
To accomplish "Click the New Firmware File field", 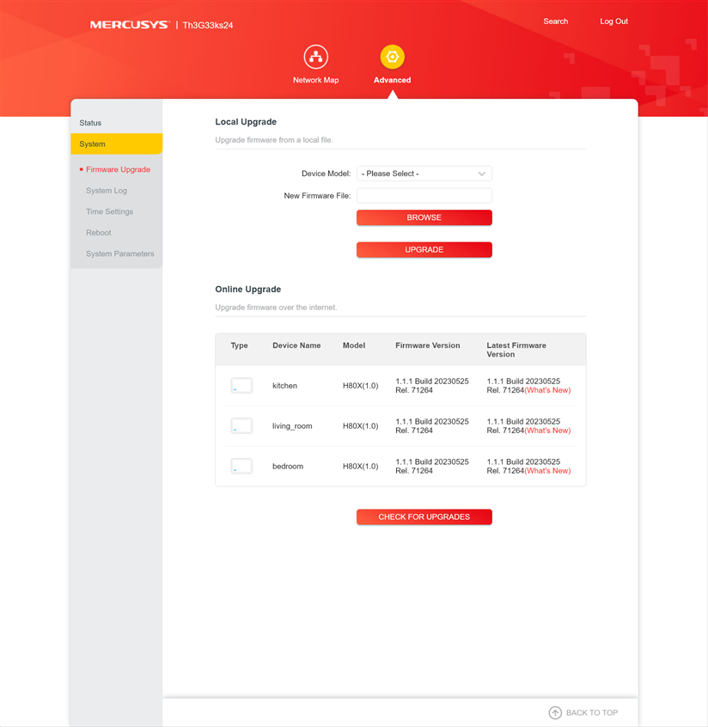I will tap(424, 196).
